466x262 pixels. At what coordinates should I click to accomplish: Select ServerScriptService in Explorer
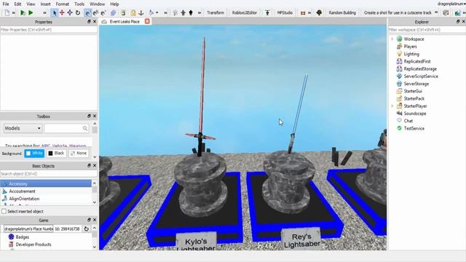(421, 76)
